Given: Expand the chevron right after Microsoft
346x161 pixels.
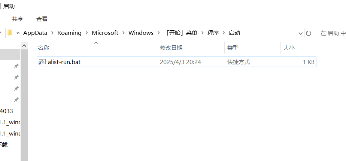Looking at the screenshot, I should [123, 33].
